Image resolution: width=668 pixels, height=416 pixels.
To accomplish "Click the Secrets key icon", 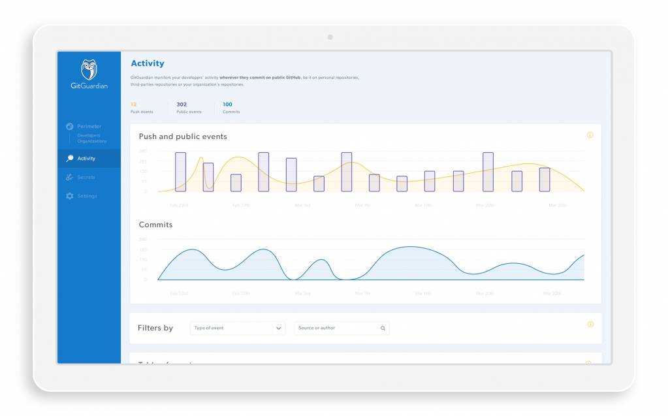I will (70, 178).
